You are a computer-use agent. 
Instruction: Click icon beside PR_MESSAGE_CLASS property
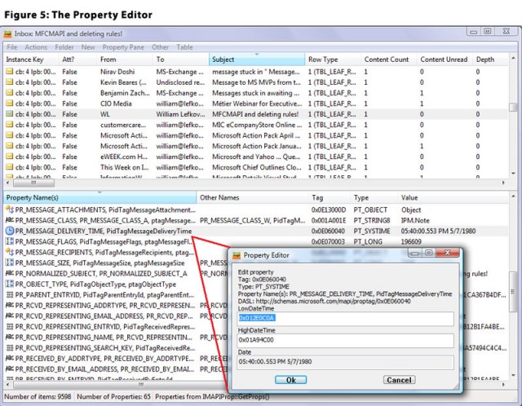[x=9, y=221]
